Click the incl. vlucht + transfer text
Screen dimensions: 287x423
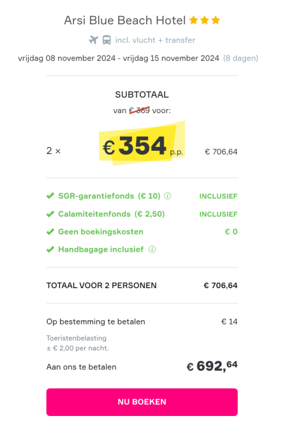coord(155,40)
